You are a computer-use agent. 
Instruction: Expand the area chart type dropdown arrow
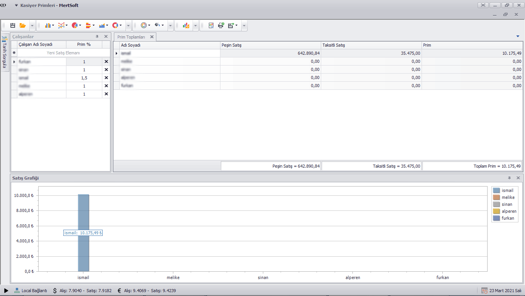(107, 25)
